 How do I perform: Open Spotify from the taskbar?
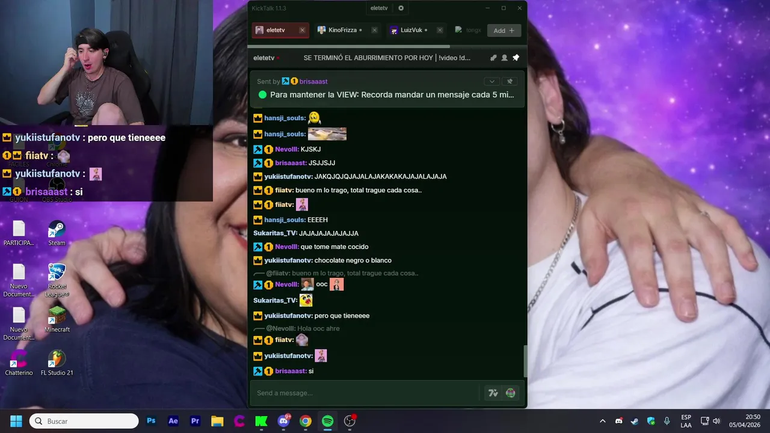[x=327, y=421]
